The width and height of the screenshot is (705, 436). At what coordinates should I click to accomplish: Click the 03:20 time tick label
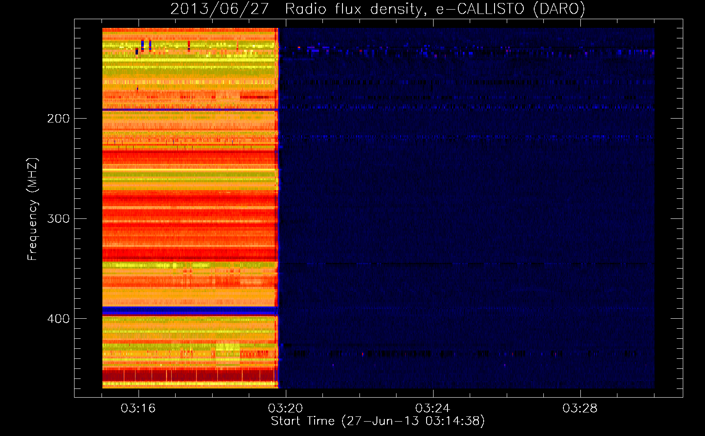click(x=285, y=409)
